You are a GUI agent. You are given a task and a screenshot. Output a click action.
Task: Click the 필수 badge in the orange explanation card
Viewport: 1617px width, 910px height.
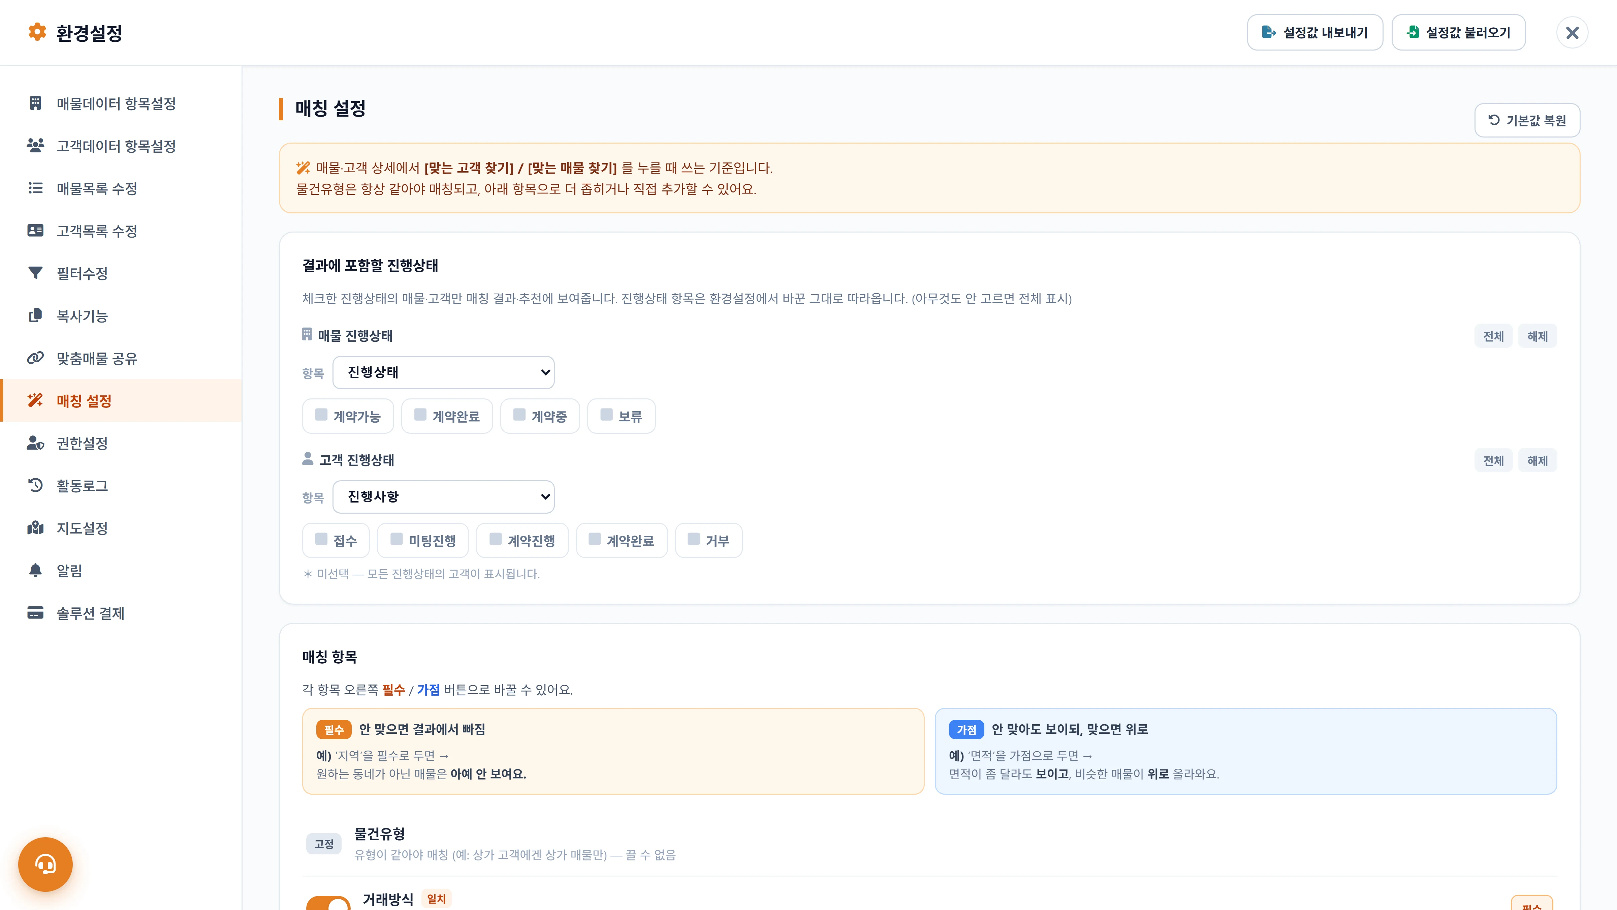(x=334, y=729)
